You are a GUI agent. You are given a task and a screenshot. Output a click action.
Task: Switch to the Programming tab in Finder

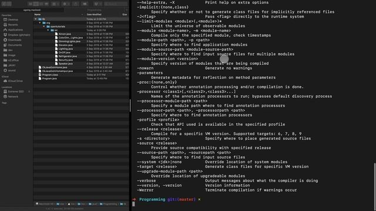pyautogui.click(x=94, y=10)
